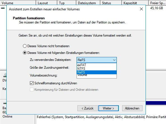This screenshot has width=166, height=124.
Task: Click the 'Weiter >' button
Action: pyautogui.click(x=108, y=108)
